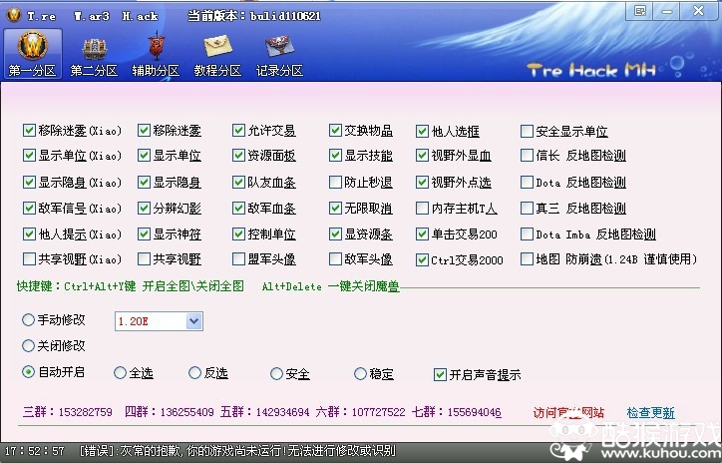The image size is (722, 463).
Task: Toggle 队友血条 checkbox
Action: pos(238,183)
